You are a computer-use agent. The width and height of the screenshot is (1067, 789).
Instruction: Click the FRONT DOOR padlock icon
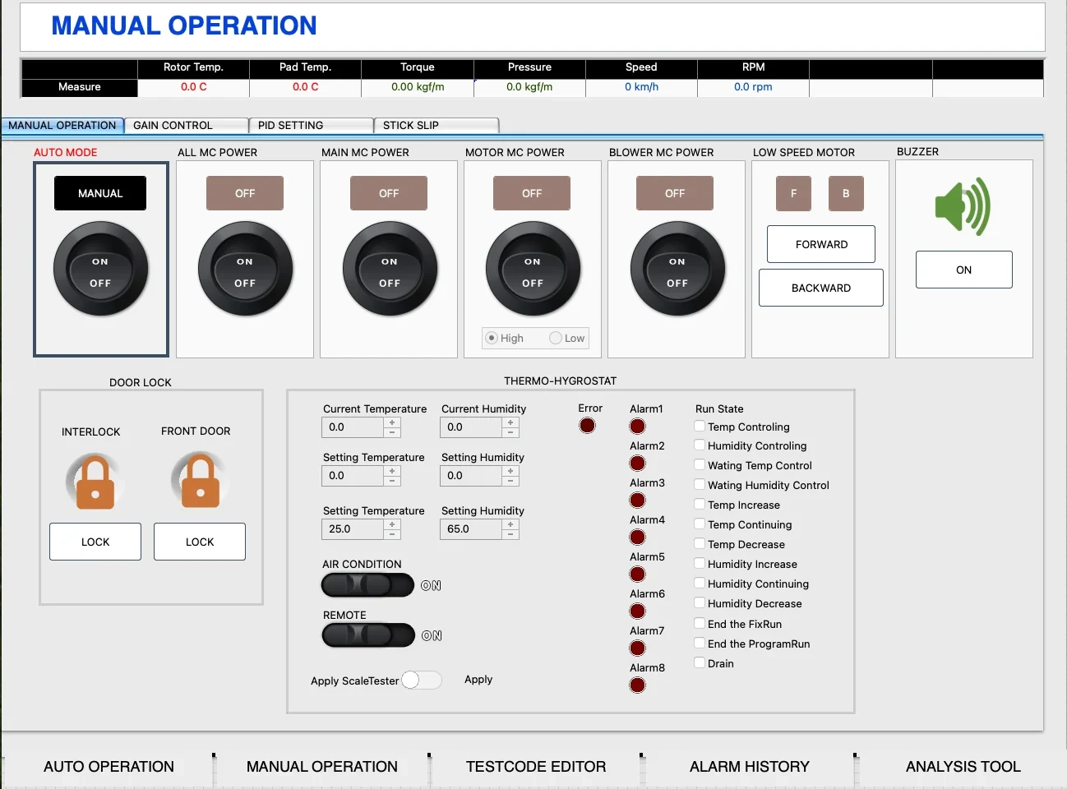coord(200,480)
